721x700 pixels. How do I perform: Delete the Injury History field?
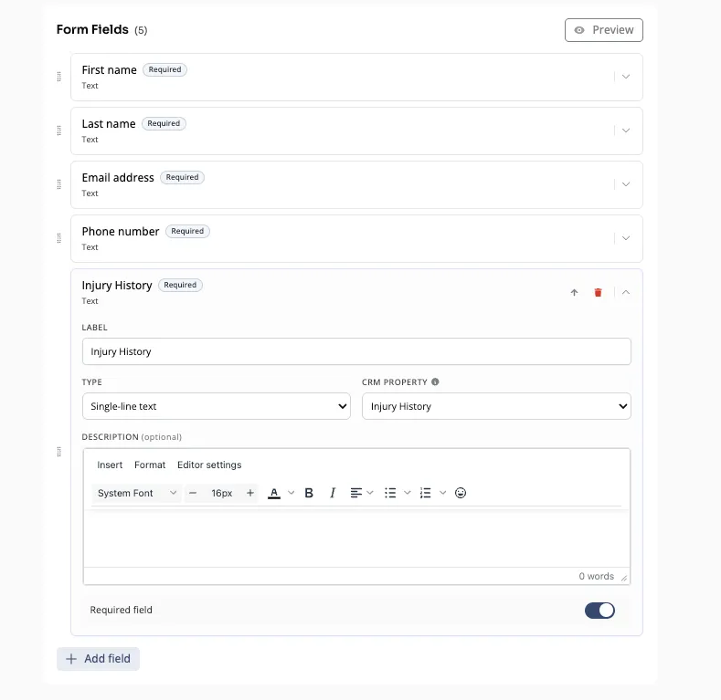598,292
